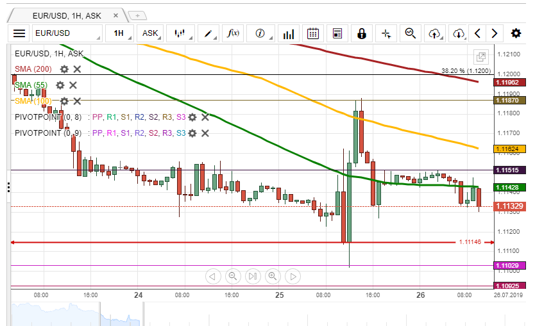Zoom out with circular minus magnifier

tap(233, 276)
